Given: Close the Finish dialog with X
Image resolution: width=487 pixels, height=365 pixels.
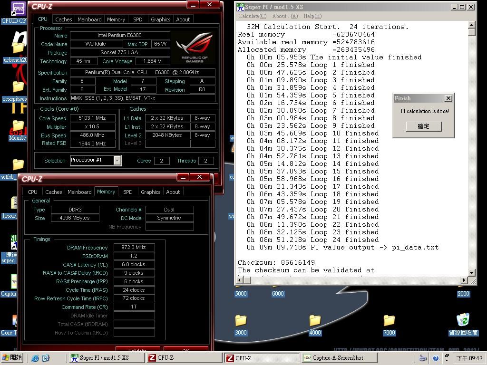Looking at the screenshot, I should [448, 98].
